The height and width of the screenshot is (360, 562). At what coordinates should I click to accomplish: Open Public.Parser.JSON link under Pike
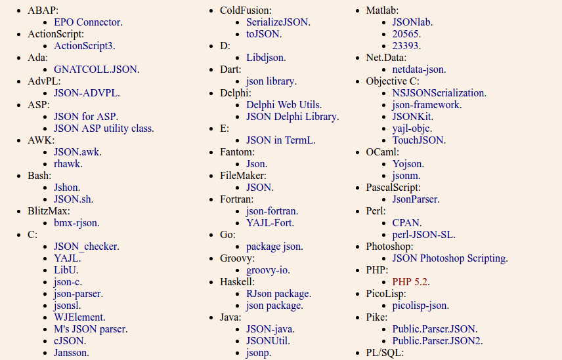click(x=434, y=329)
